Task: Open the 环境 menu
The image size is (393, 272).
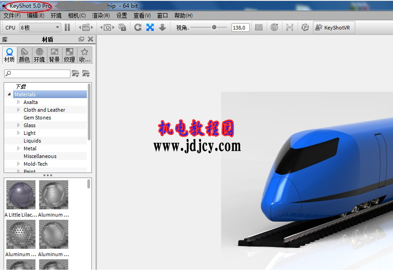Action: tap(56, 15)
